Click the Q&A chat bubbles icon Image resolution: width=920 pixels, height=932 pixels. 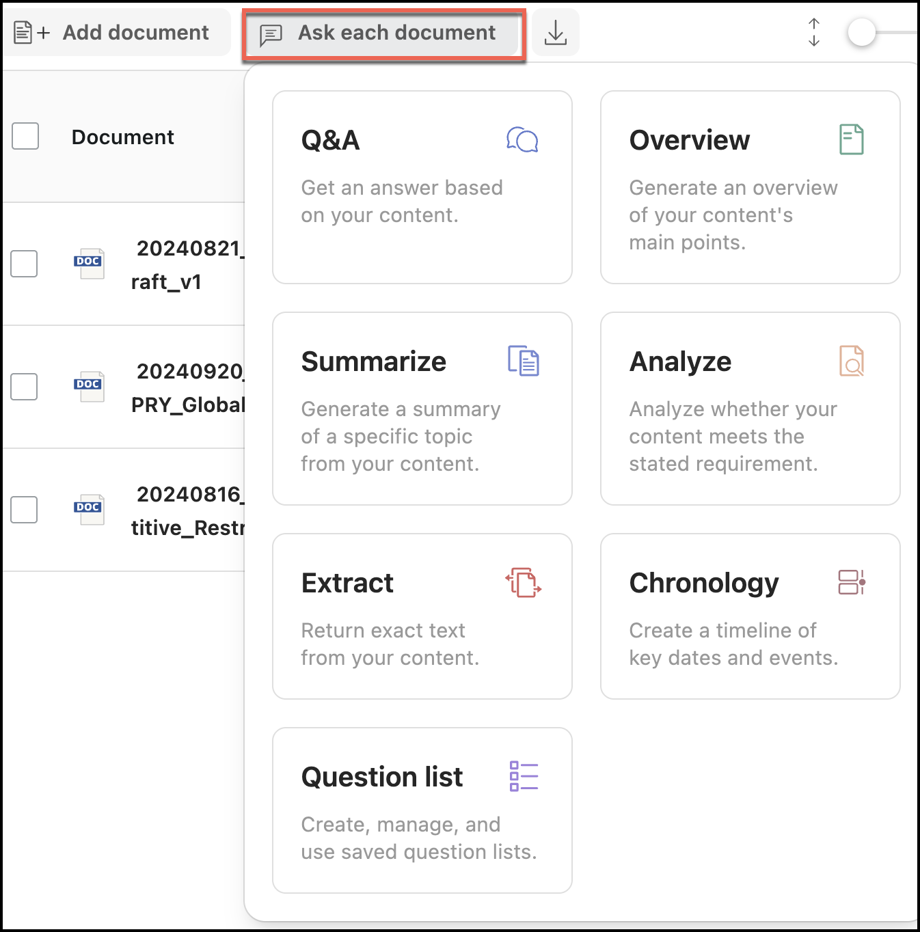522,140
